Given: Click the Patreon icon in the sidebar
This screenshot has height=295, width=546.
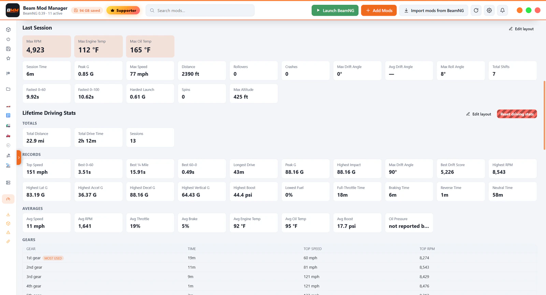Looking at the screenshot, I should (x=8, y=73).
